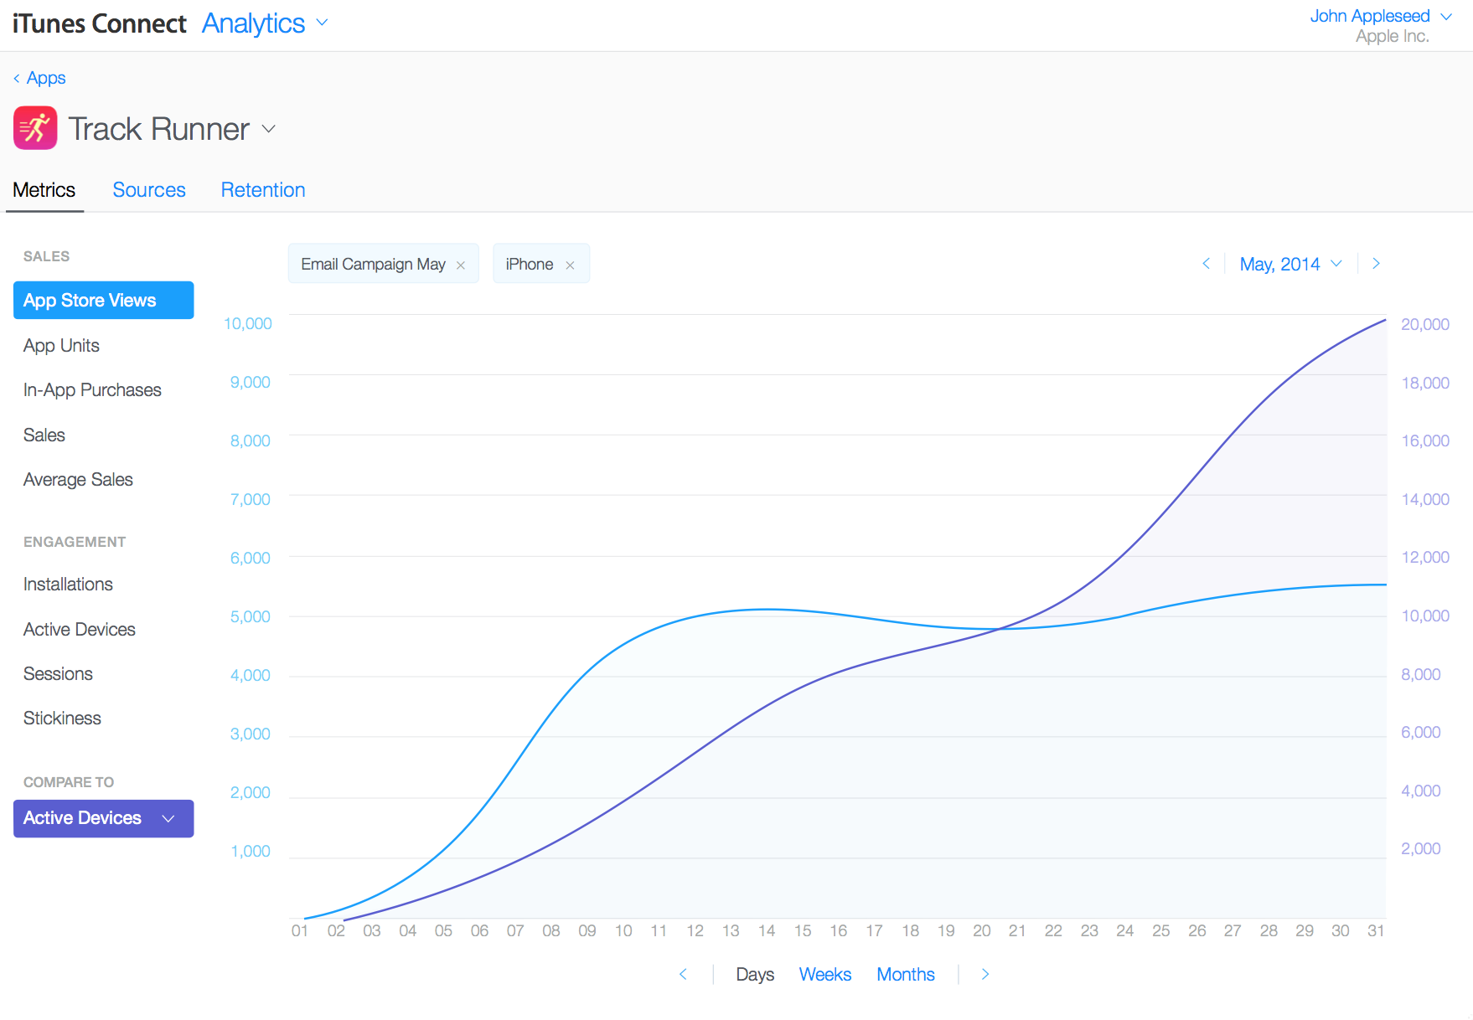Set chart granularity to Days
This screenshot has height=1020, width=1473.
pyautogui.click(x=755, y=974)
